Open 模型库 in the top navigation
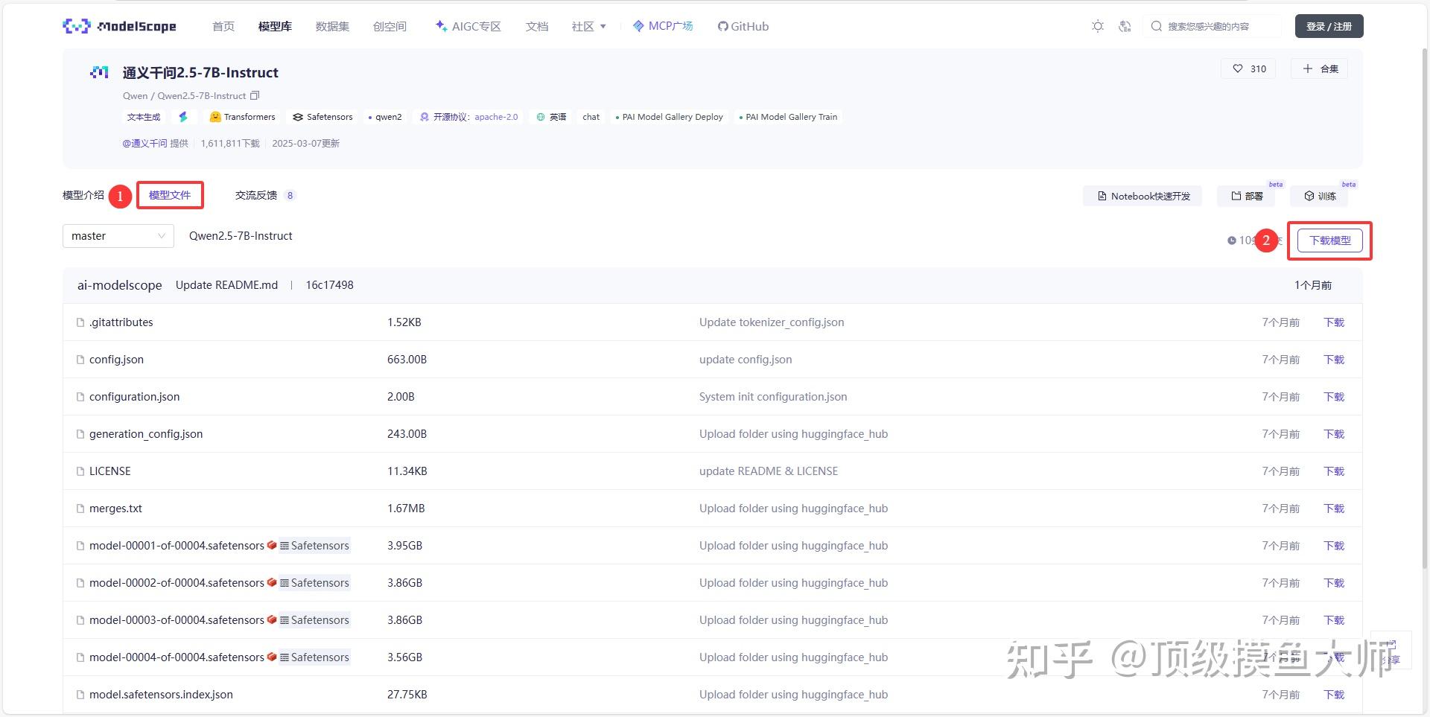 275,26
